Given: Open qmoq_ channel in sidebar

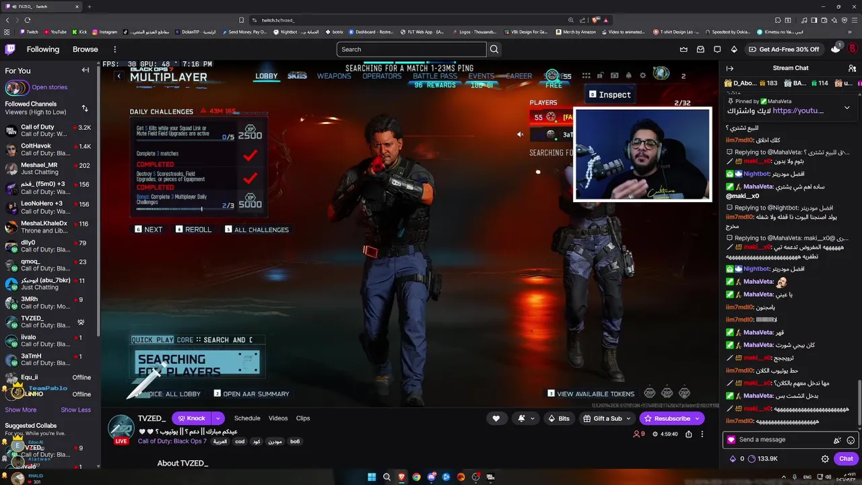Looking at the screenshot, I should click(x=50, y=265).
